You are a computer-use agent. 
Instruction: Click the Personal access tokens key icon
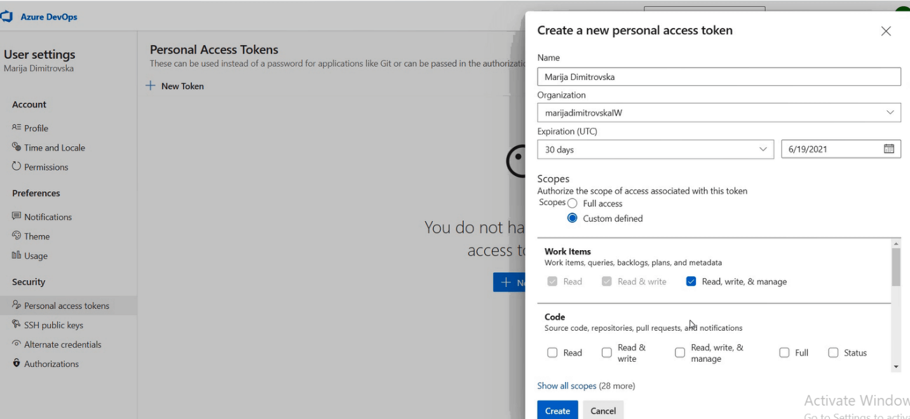point(17,305)
